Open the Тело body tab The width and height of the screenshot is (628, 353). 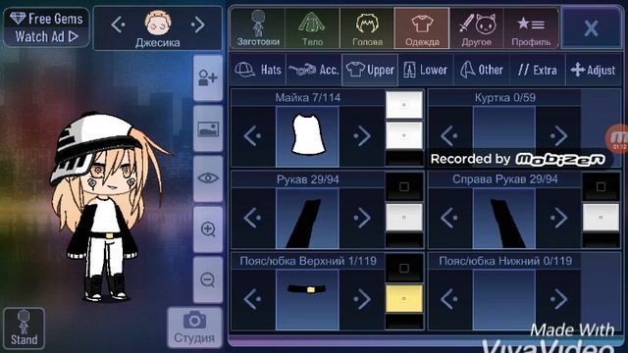[312, 28]
